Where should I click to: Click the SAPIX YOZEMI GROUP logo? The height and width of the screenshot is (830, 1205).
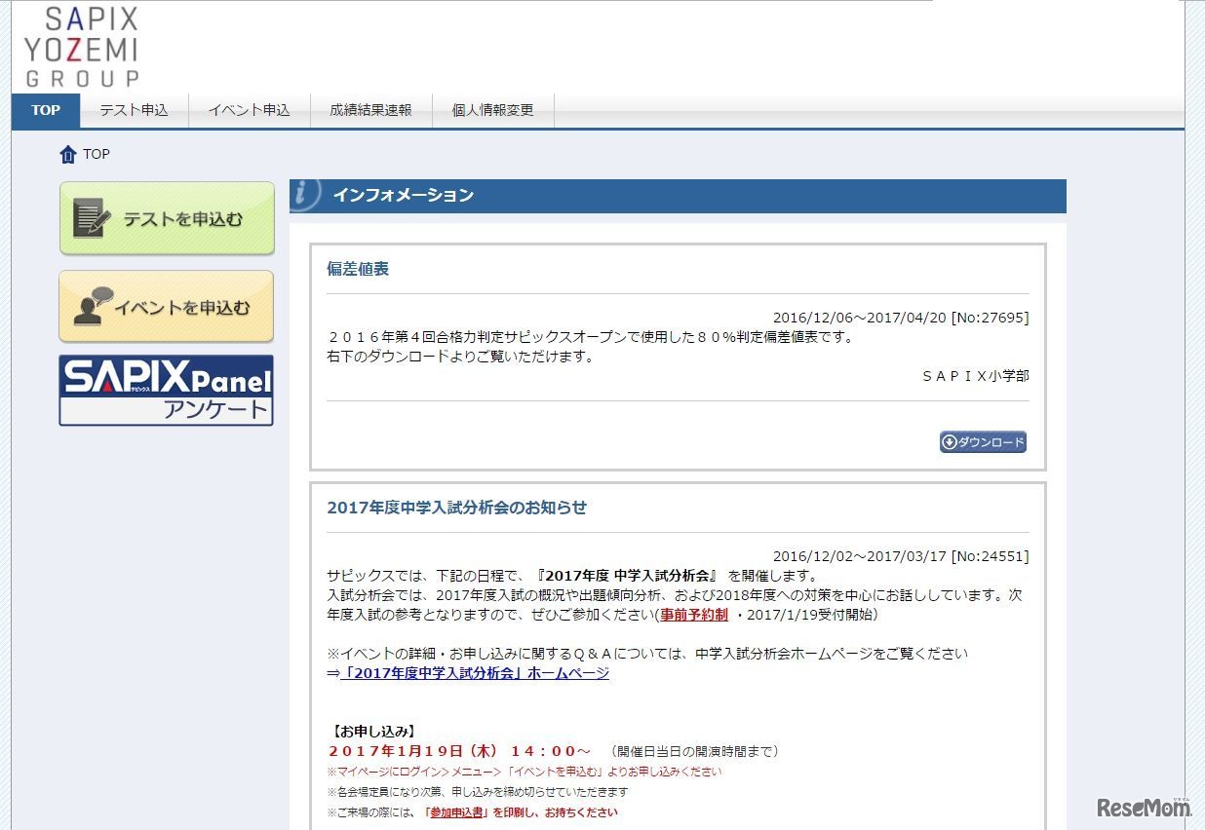tap(86, 45)
